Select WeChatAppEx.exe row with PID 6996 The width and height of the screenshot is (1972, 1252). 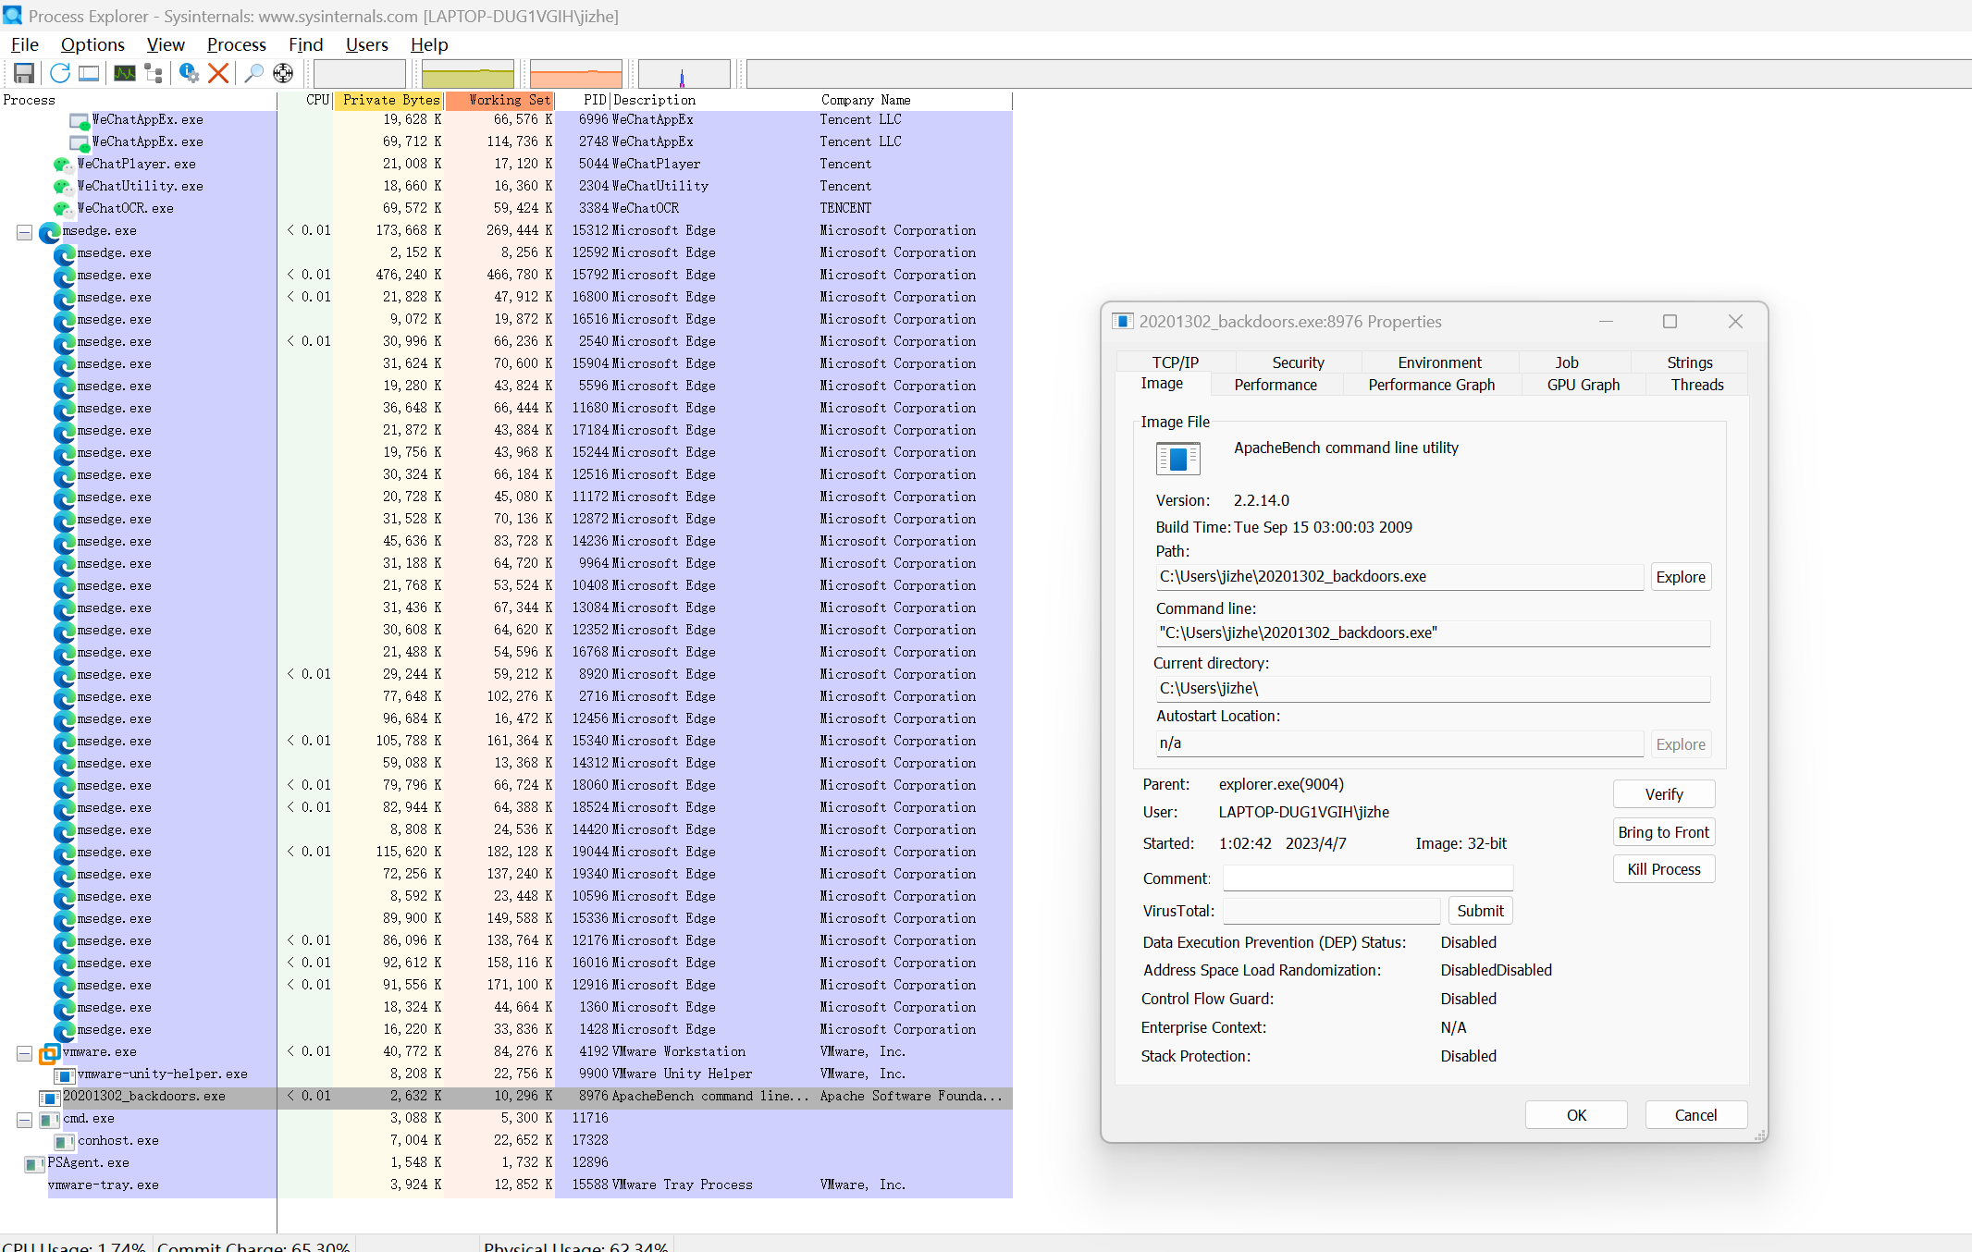pos(506,120)
